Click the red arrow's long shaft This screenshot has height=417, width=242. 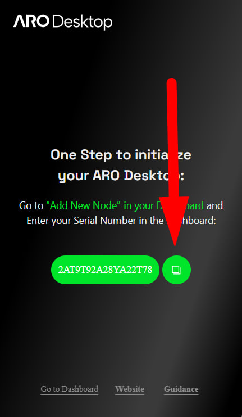[172, 138]
